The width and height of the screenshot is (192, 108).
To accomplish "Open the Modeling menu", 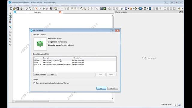I will pos(26,5).
